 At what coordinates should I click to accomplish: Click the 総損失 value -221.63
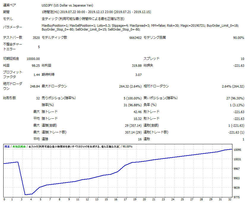[239, 66]
